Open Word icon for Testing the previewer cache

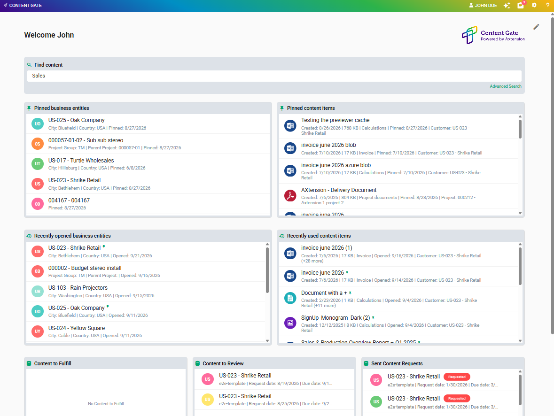(x=290, y=126)
